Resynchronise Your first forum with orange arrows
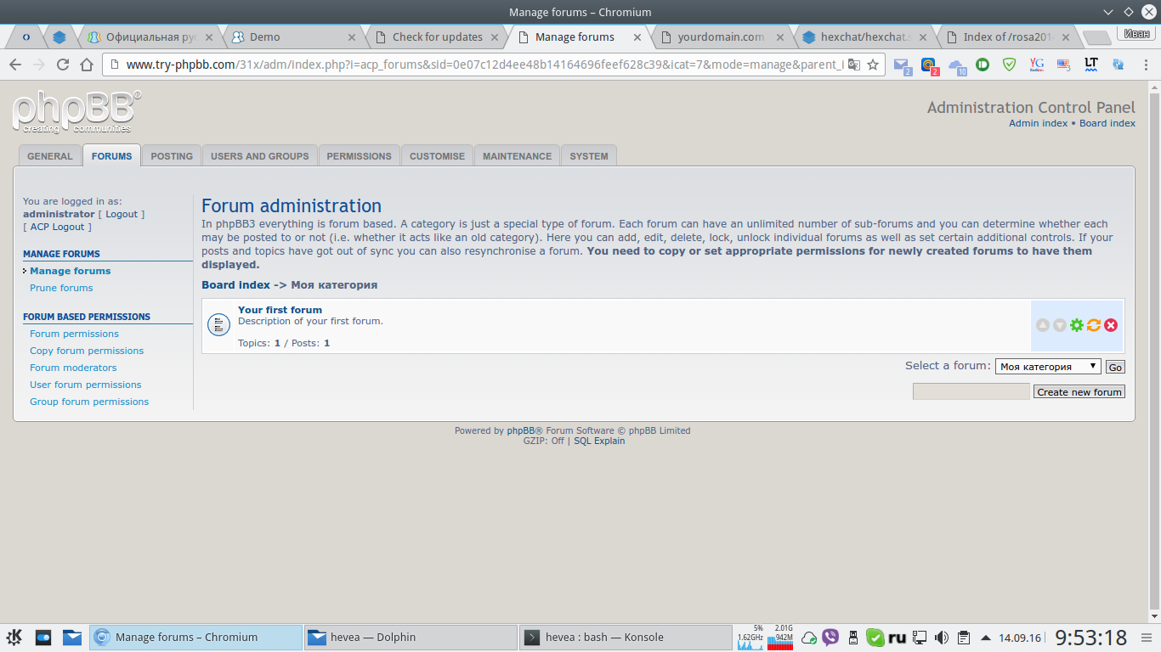This screenshot has height=652, width=1161. coord(1094,325)
